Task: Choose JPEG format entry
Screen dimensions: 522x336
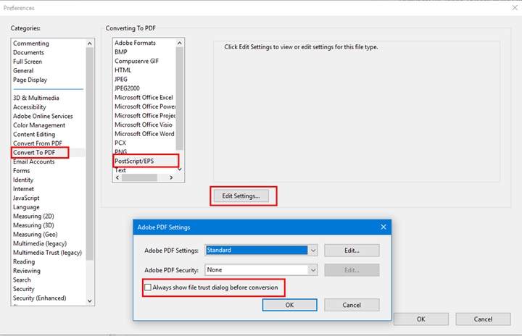Action: pyautogui.click(x=121, y=79)
